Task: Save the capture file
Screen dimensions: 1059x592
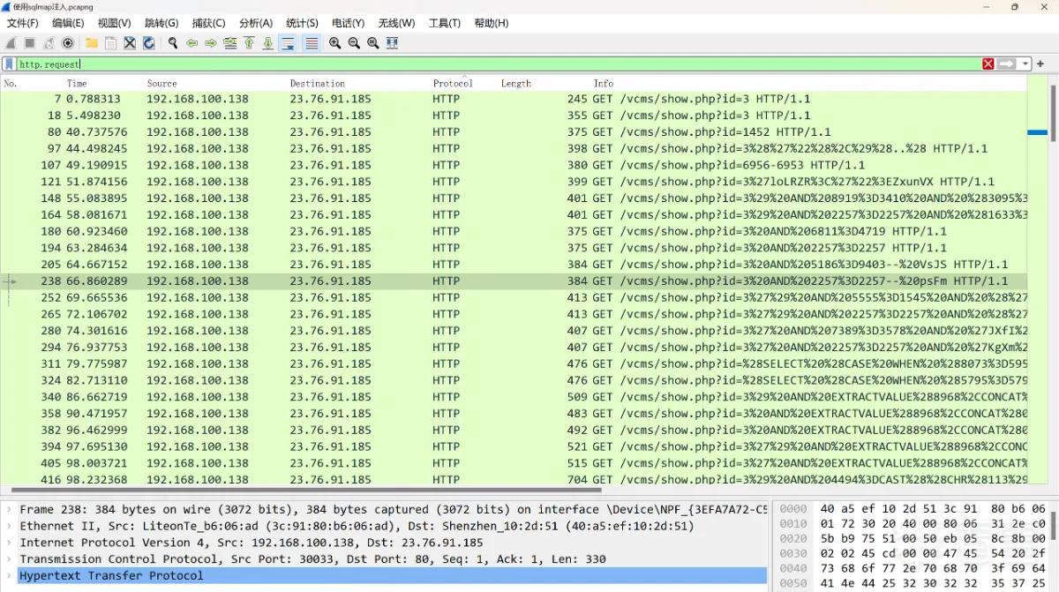Action: [110, 42]
